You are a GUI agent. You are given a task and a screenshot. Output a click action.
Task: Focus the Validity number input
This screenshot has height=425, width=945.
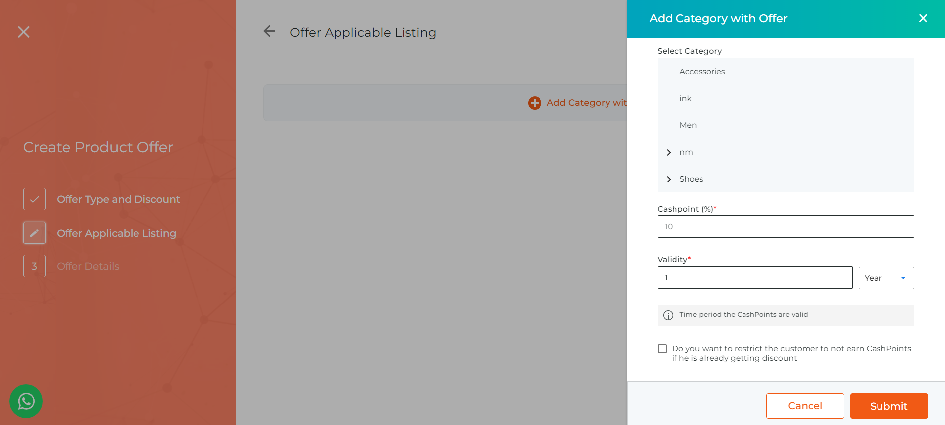click(x=755, y=278)
